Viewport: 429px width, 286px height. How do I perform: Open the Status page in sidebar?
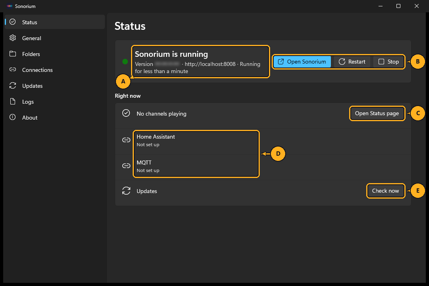coord(55,22)
